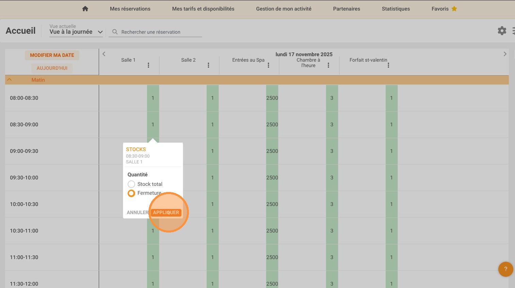
Task: Open Gestion de mon activité menu
Action: [284, 9]
